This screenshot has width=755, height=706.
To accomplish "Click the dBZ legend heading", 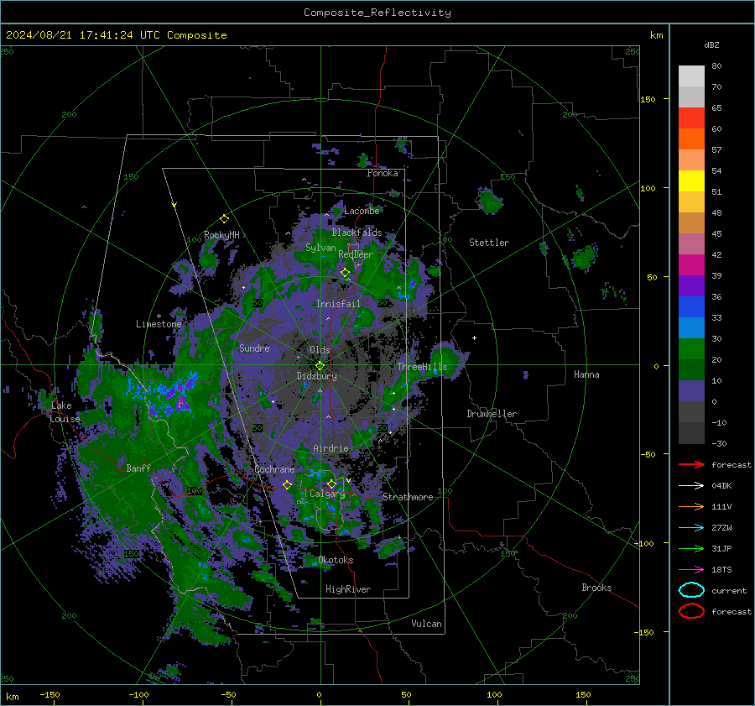I will pos(711,44).
